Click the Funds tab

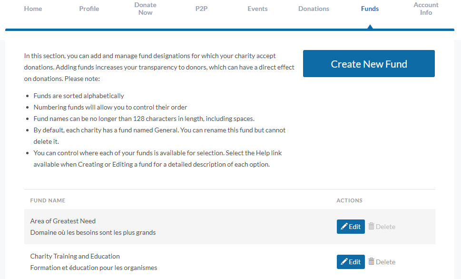click(370, 9)
